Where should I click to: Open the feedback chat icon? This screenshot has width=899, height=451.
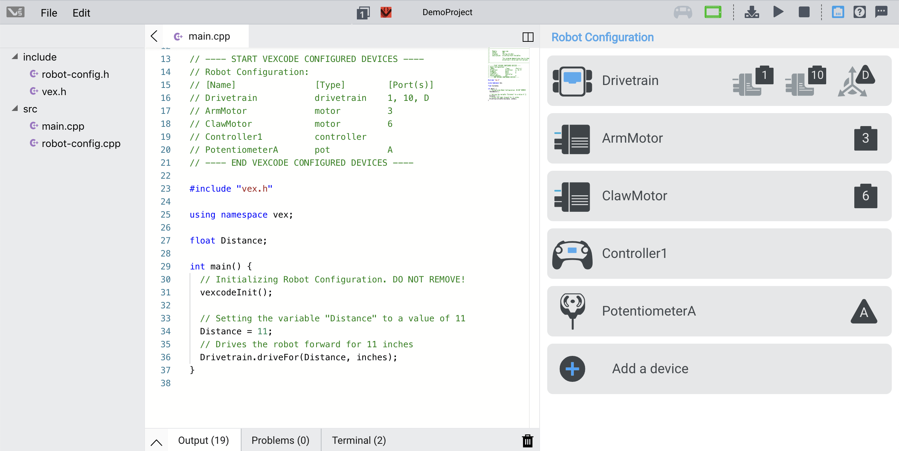(x=881, y=12)
